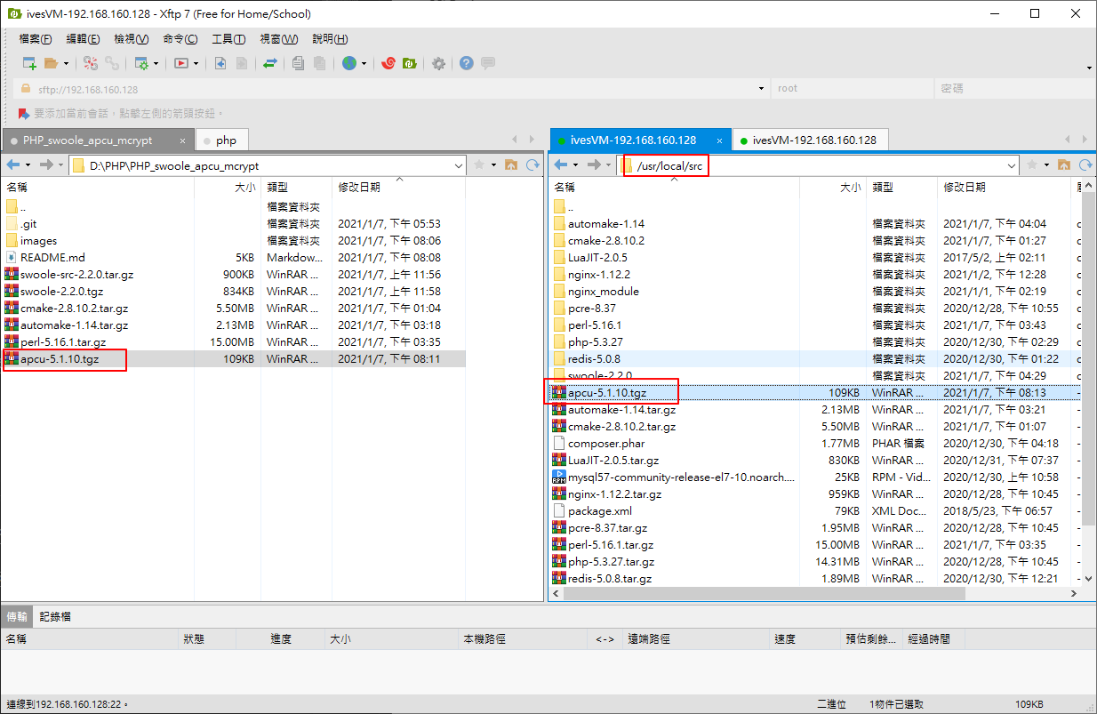Screen dimensions: 1097x714
Task: Select composer.phar in remote pane
Action: point(606,443)
